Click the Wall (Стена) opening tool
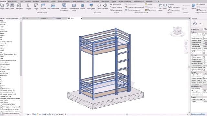The image size is (207, 116). pyautogui.click(x=171, y=4)
